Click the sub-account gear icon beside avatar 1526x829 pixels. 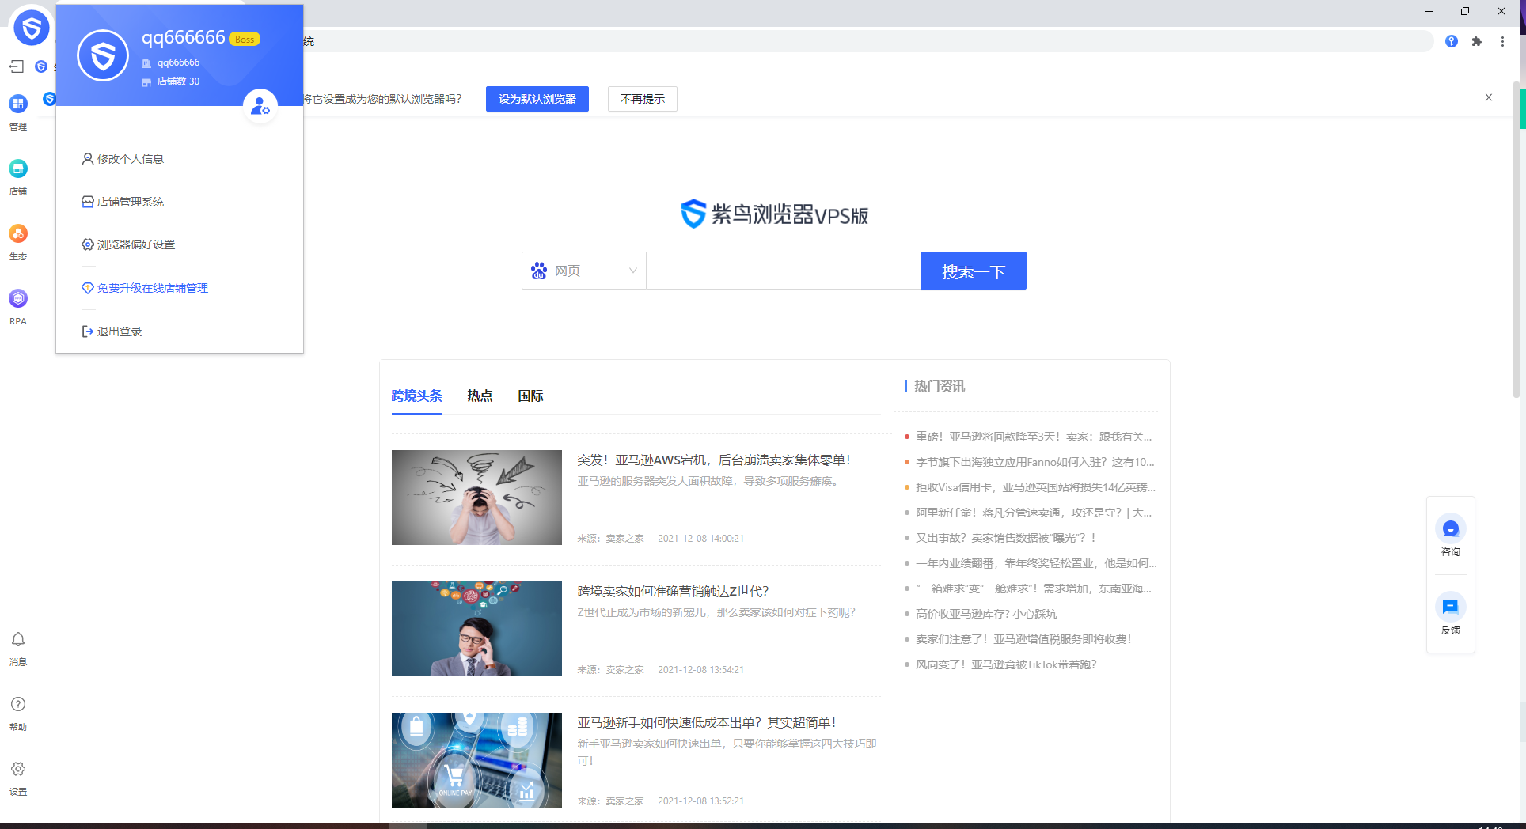click(x=260, y=105)
